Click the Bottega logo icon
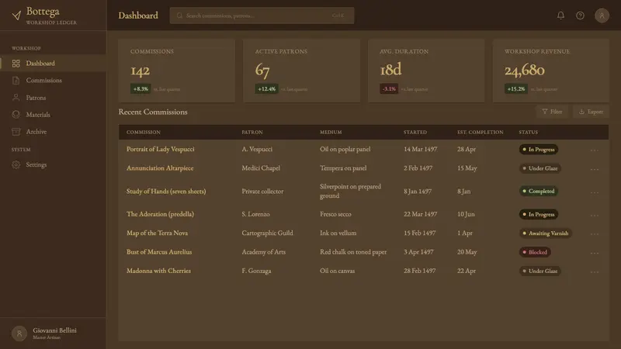The width and height of the screenshot is (621, 349). coord(16,16)
